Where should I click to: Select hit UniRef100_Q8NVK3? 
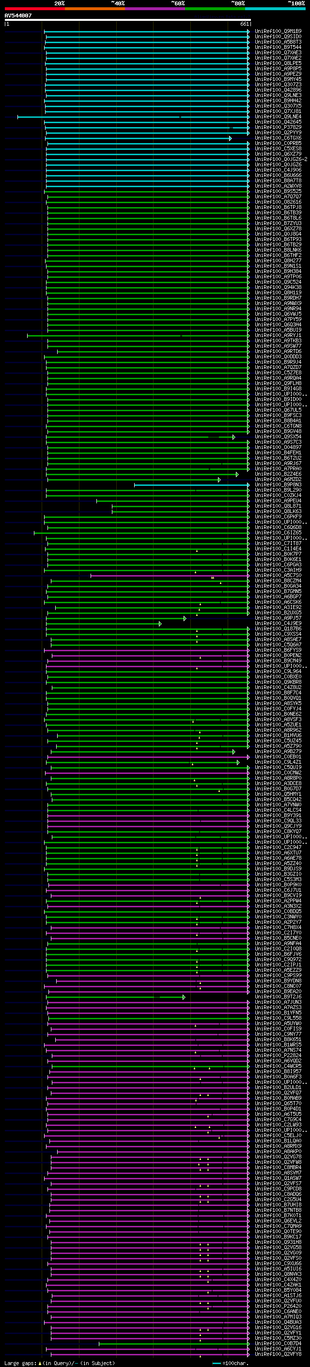click(x=278, y=1274)
